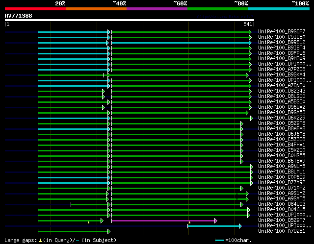Choose the UniRef100_A7PZQ8 label
This screenshot has height=244, width=314.
(x=282, y=70)
